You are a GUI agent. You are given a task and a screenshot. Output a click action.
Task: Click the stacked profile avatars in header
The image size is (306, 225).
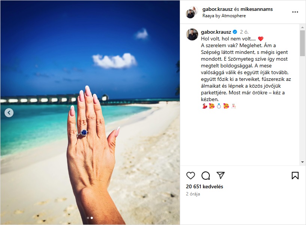point(192,12)
